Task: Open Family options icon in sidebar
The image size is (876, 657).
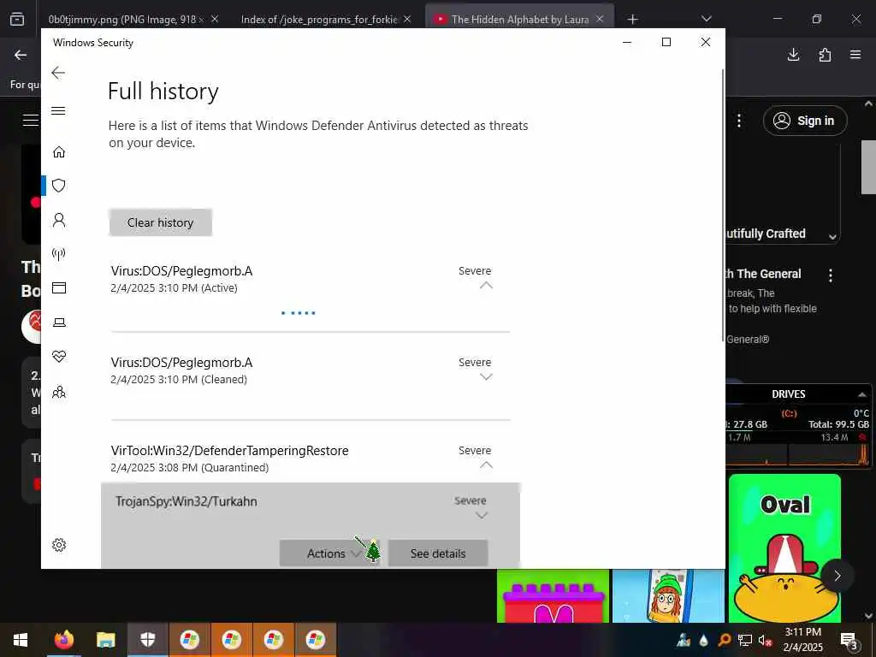Action: tap(59, 392)
